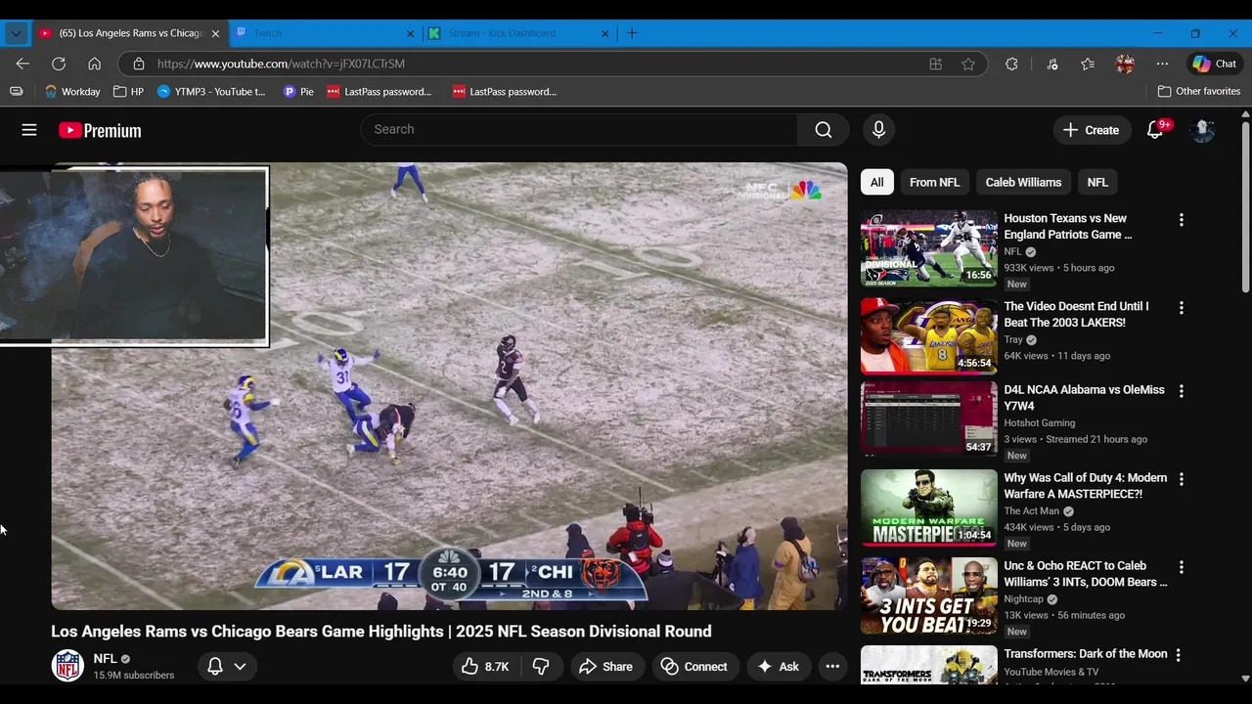Open browser extensions puzzle icon

point(1011,64)
